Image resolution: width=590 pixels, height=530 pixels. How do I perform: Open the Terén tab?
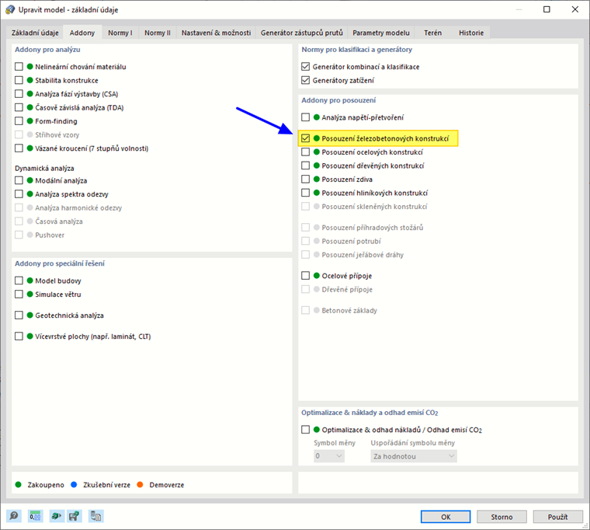[432, 33]
